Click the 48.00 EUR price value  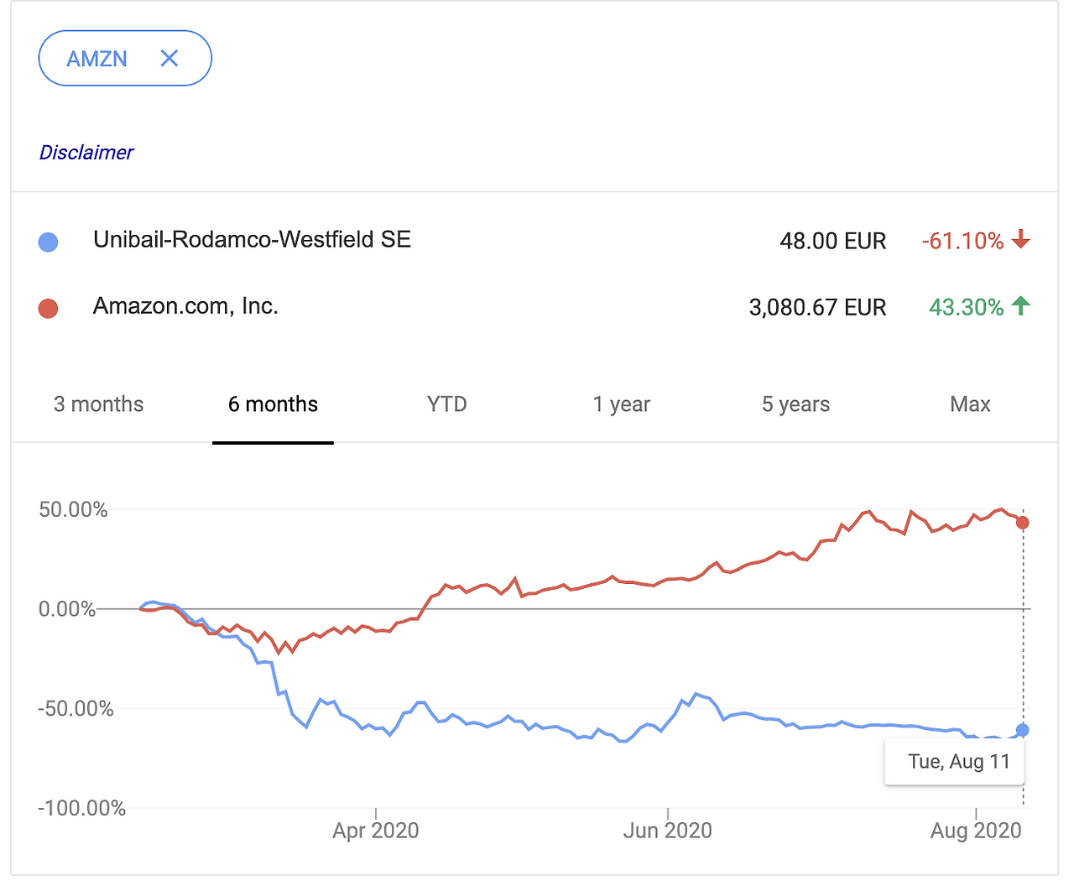832,242
